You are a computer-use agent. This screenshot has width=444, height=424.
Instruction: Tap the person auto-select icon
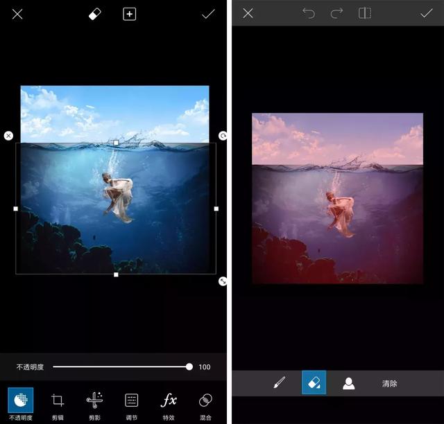(x=348, y=383)
